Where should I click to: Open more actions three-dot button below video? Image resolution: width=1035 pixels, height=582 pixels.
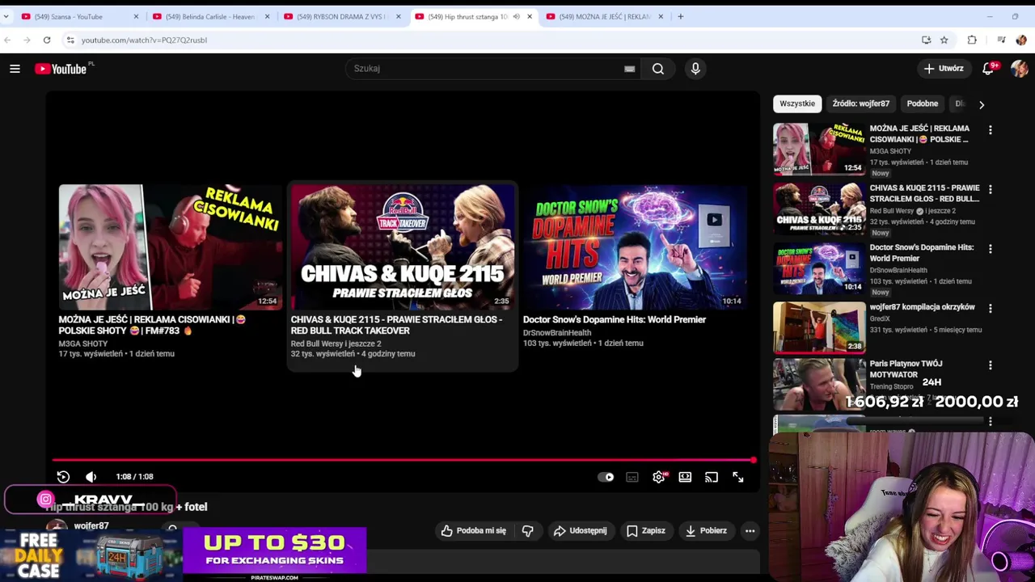(750, 531)
